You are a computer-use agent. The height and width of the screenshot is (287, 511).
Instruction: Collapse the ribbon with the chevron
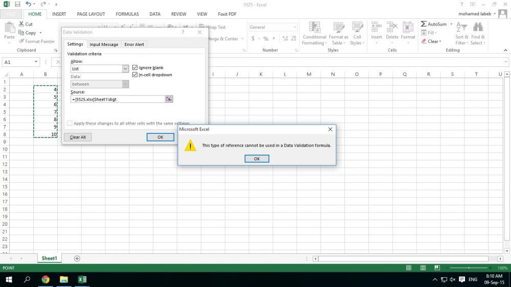click(505, 50)
